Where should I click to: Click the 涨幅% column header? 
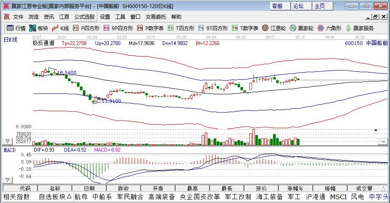pos(295,188)
